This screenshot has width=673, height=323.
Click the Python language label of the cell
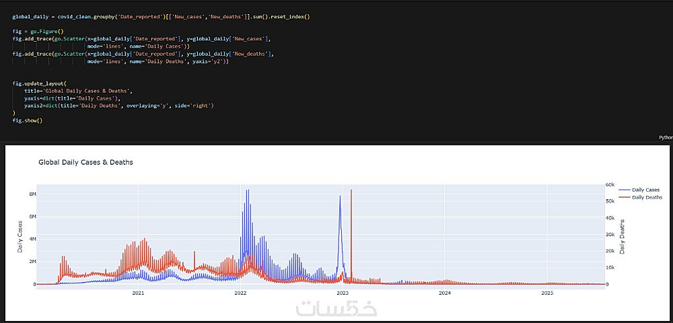(666, 138)
